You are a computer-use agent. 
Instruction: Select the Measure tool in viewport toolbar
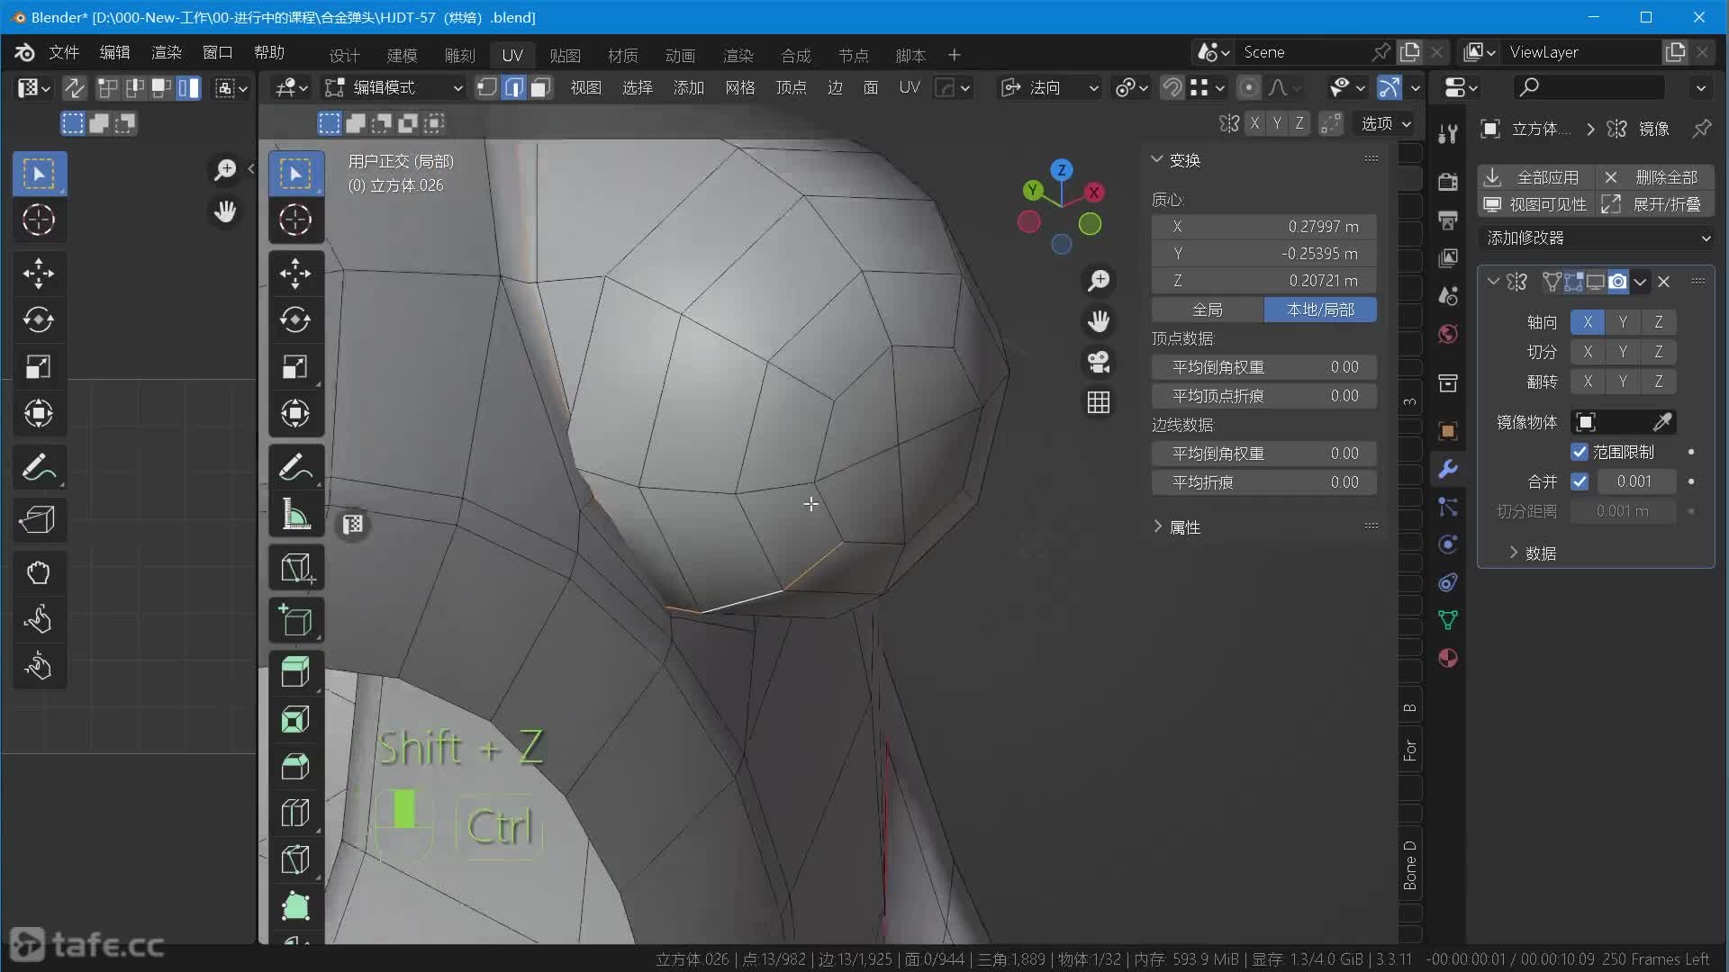click(295, 517)
